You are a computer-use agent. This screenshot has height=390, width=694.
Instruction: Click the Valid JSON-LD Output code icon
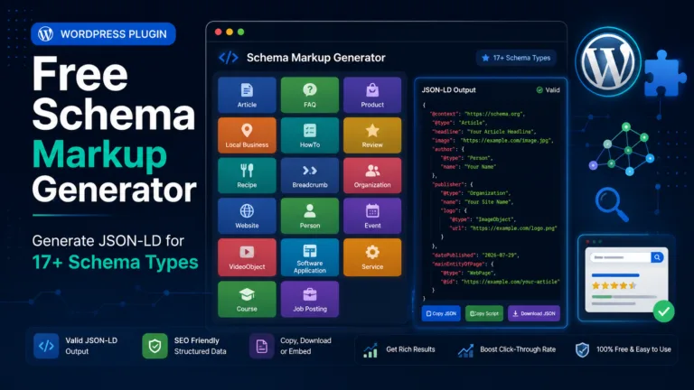coord(46,346)
